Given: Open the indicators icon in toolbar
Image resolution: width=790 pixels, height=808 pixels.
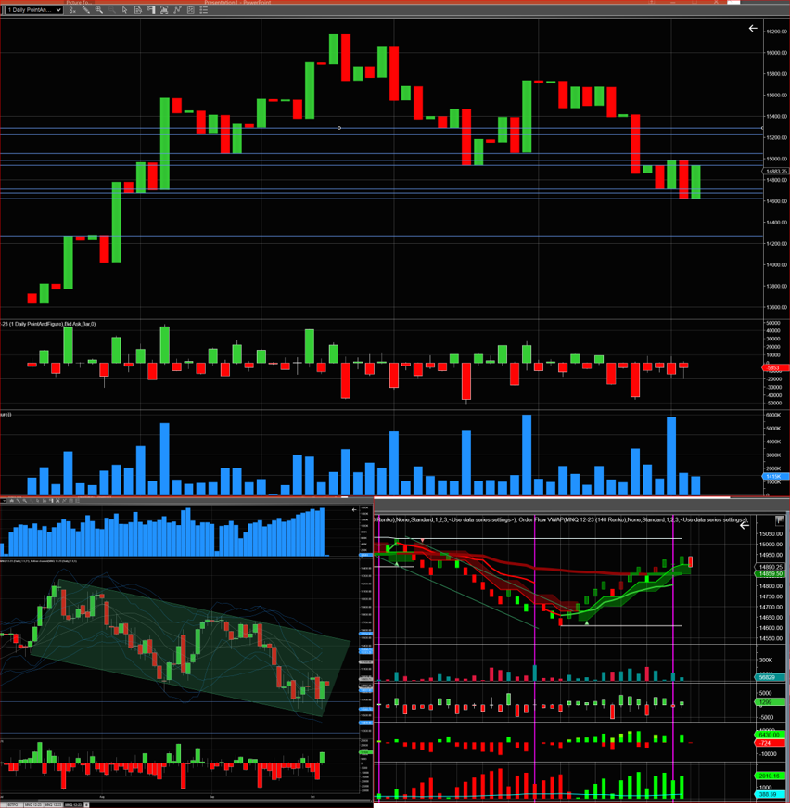Looking at the screenshot, I should point(178,10).
